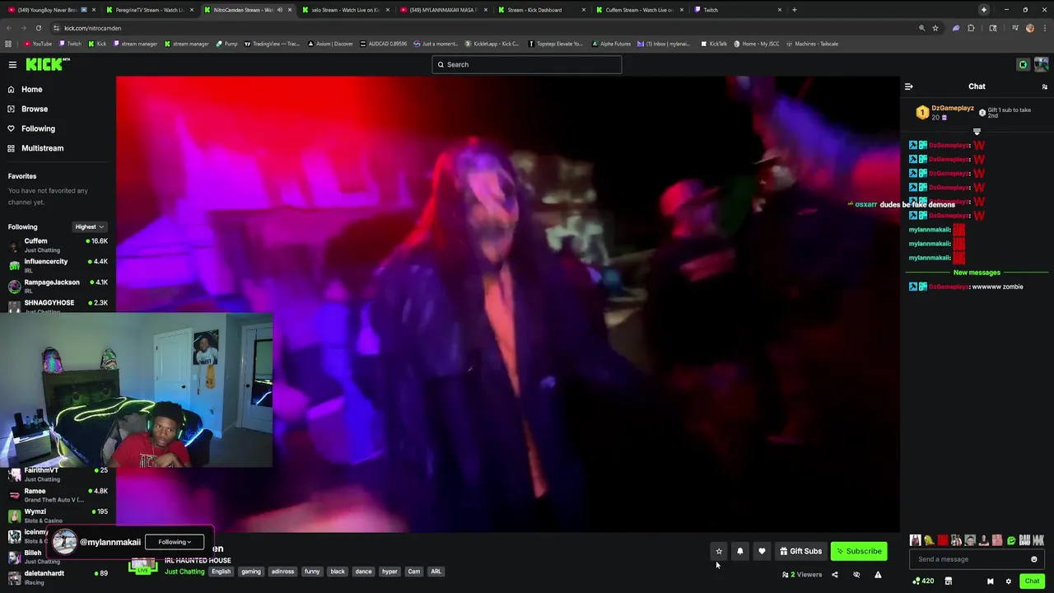Click the chat identity badge icon beside the gear
1054x593 pixels.
coord(990,581)
